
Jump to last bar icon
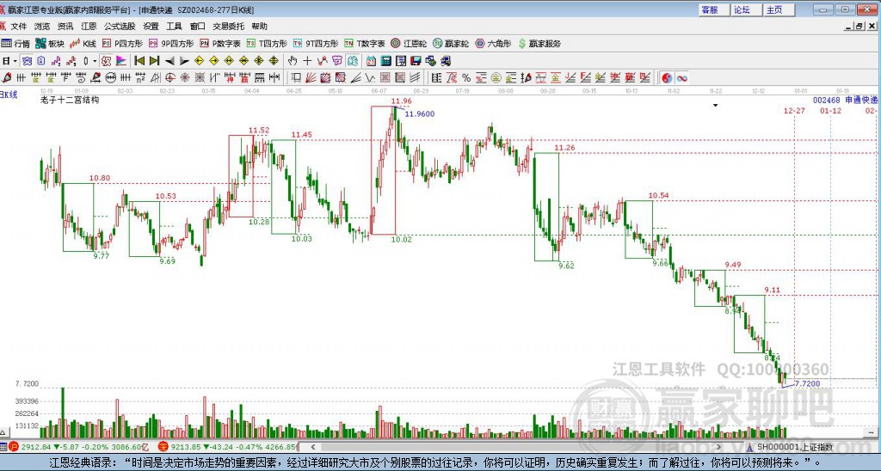coord(155,61)
